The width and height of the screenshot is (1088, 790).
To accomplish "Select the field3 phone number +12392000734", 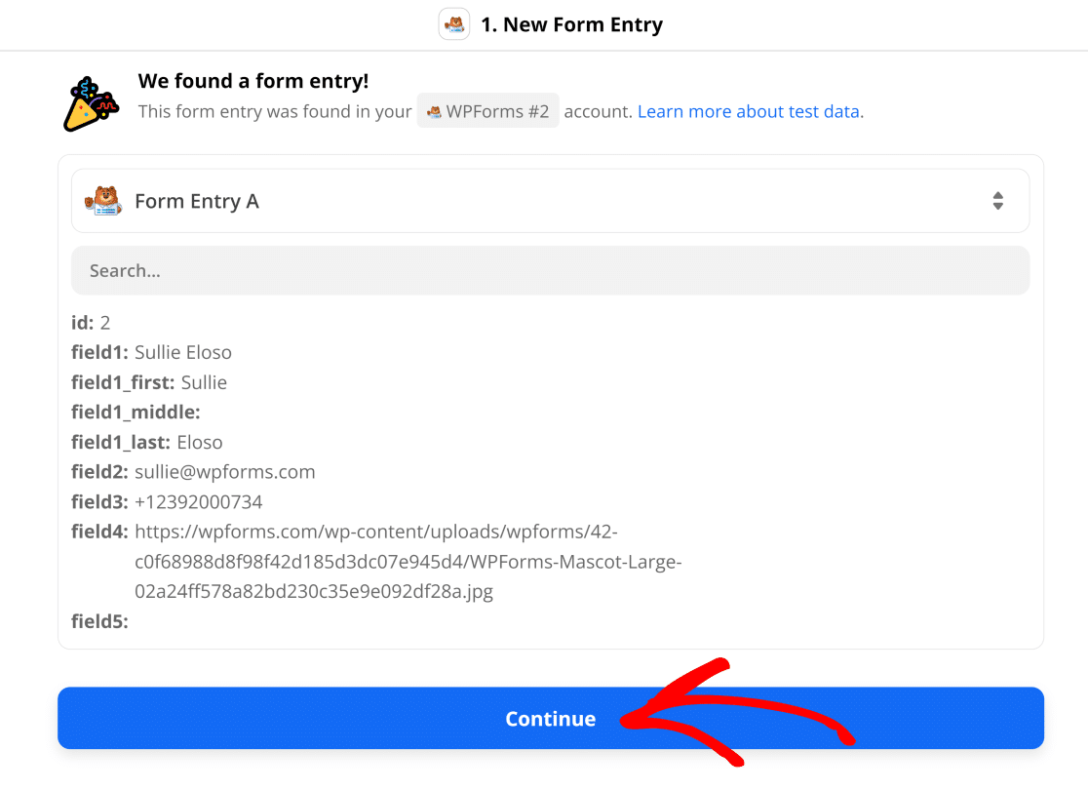I will tap(198, 502).
